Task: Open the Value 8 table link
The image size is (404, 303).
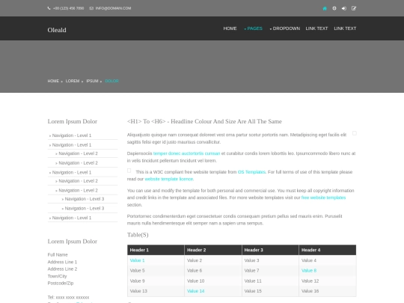Action: pos(309,271)
